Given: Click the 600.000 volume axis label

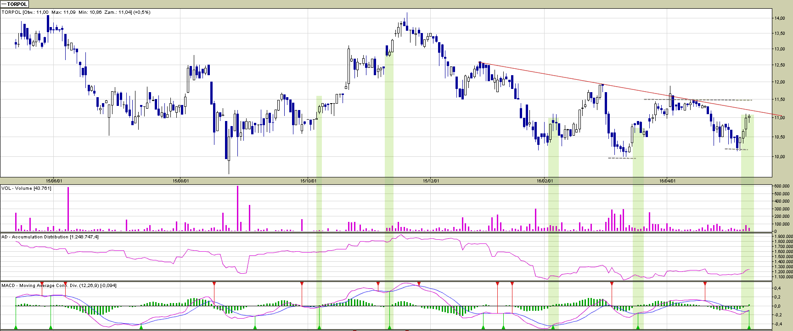Looking at the screenshot, I should pos(782,186).
